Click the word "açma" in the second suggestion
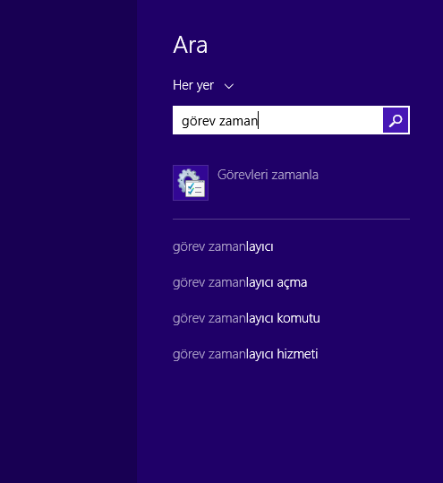The width and height of the screenshot is (443, 483). pyautogui.click(x=292, y=283)
